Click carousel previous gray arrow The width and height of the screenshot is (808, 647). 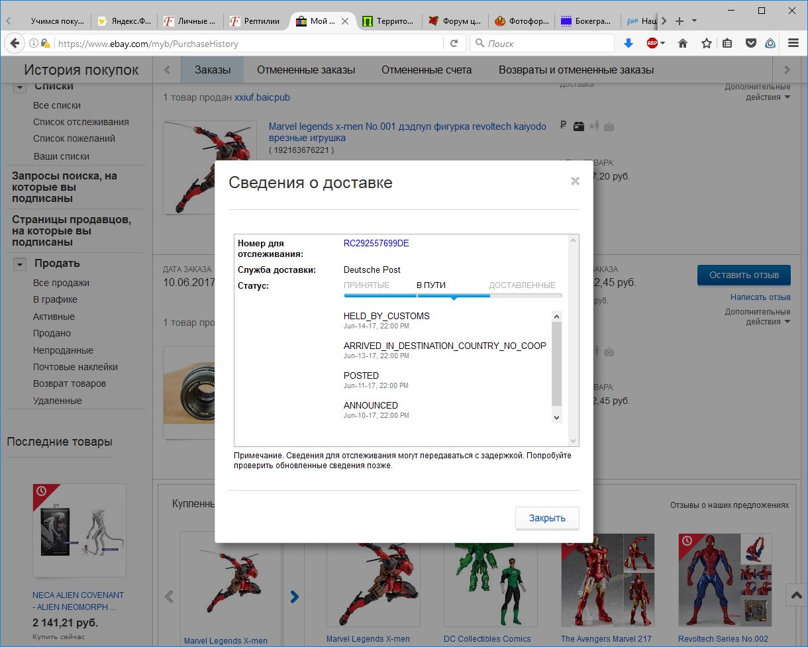click(169, 597)
